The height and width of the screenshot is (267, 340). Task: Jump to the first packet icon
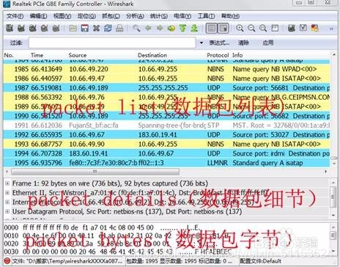coord(182,29)
